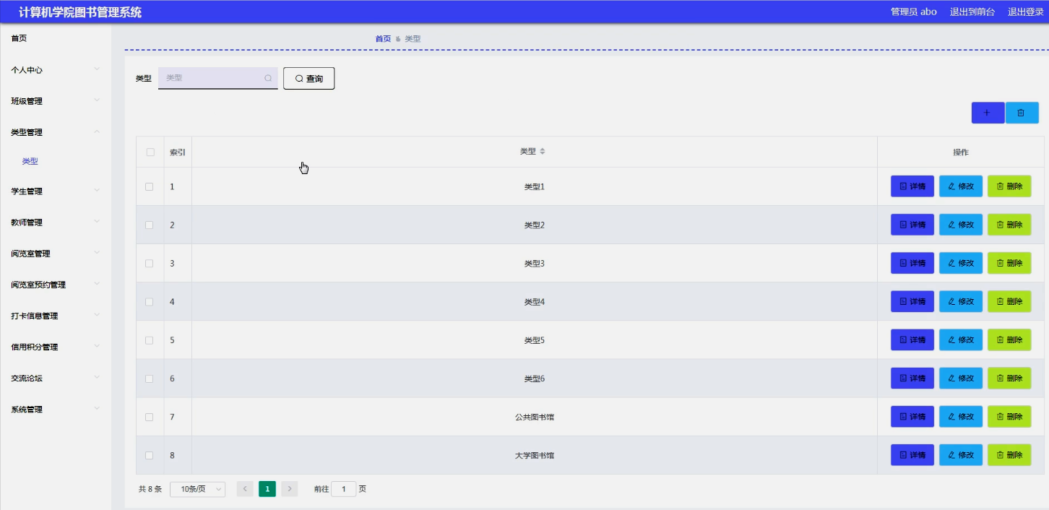Click the 前往 page number input field

pyautogui.click(x=345, y=488)
